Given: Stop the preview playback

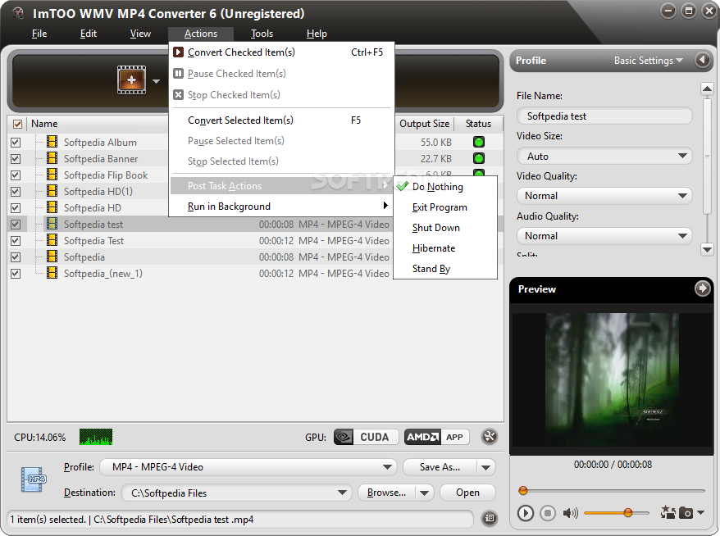Looking at the screenshot, I should (x=547, y=512).
